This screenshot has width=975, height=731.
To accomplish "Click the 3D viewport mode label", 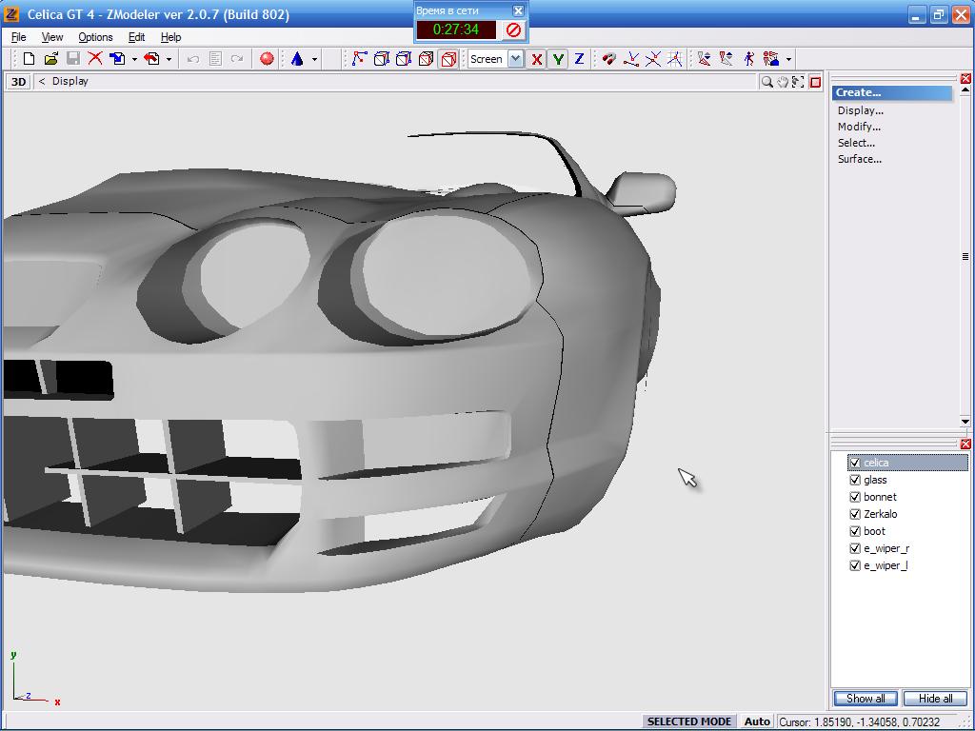I will (18, 82).
